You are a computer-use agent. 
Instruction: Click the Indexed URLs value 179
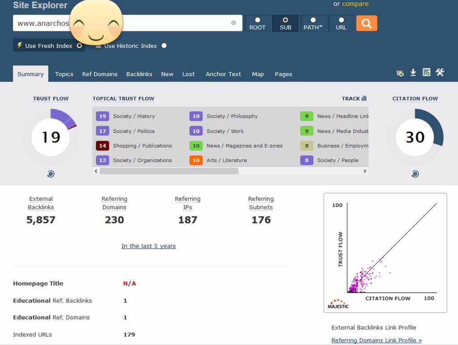click(129, 334)
